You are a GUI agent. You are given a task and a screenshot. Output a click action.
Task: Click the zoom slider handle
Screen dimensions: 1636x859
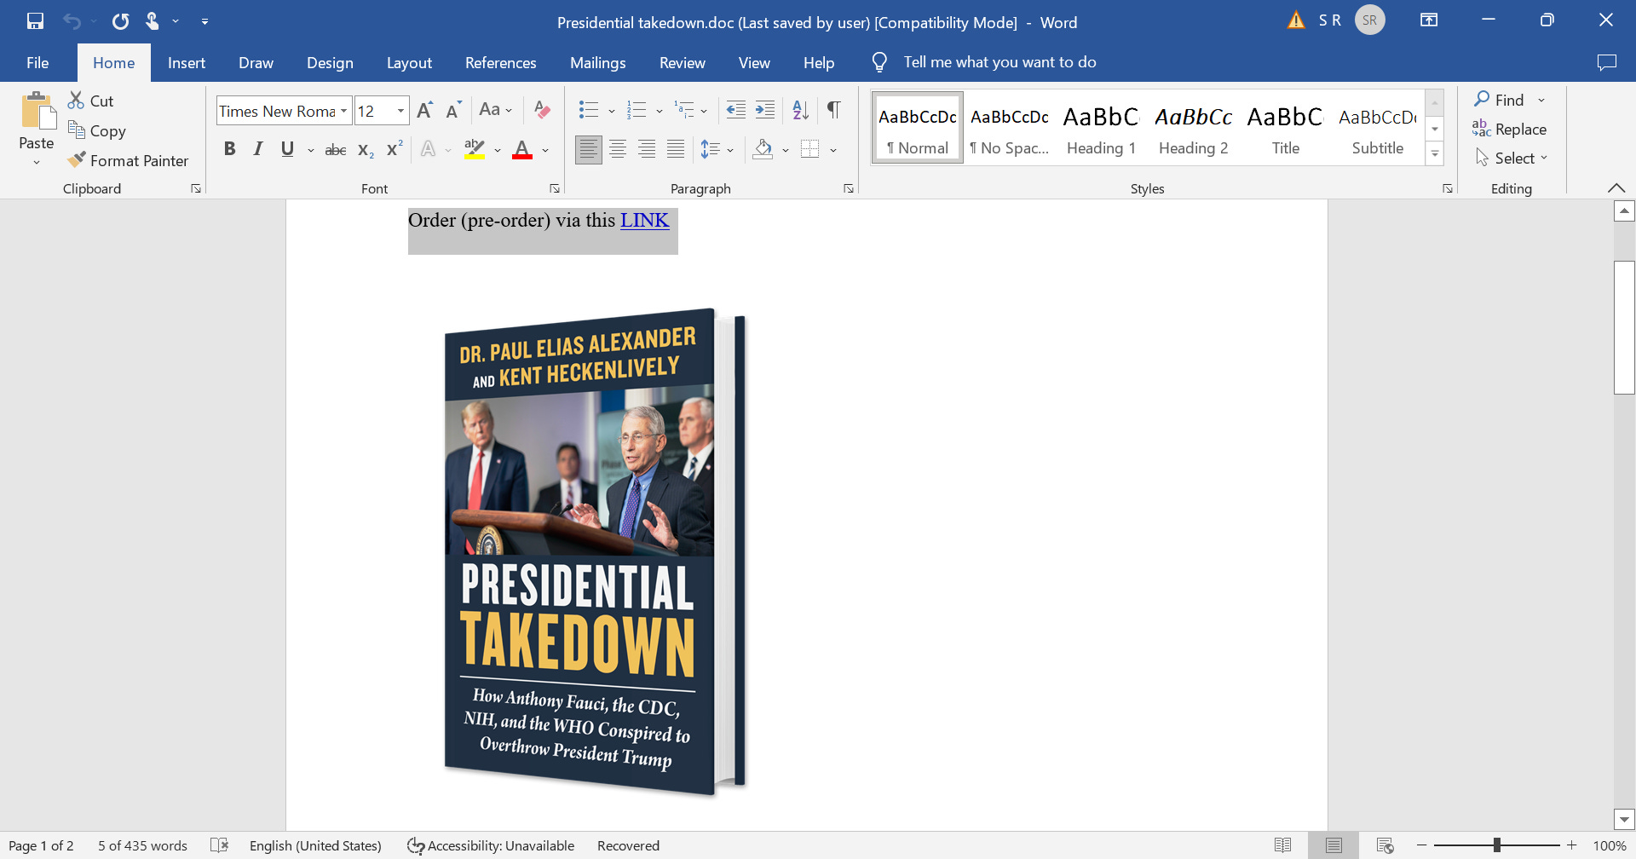1496,845
